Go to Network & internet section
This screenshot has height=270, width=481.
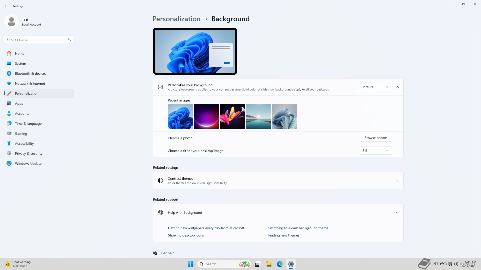pyautogui.click(x=30, y=83)
